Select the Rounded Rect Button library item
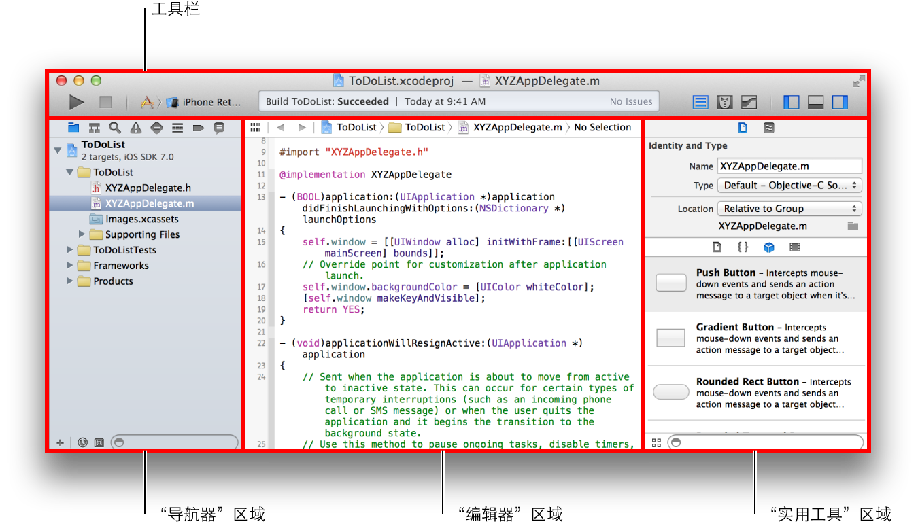918x526 pixels. pos(756,393)
